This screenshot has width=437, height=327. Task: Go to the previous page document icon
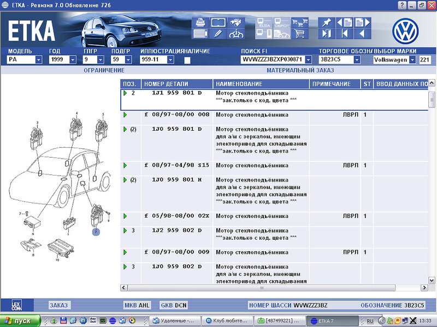345,22
